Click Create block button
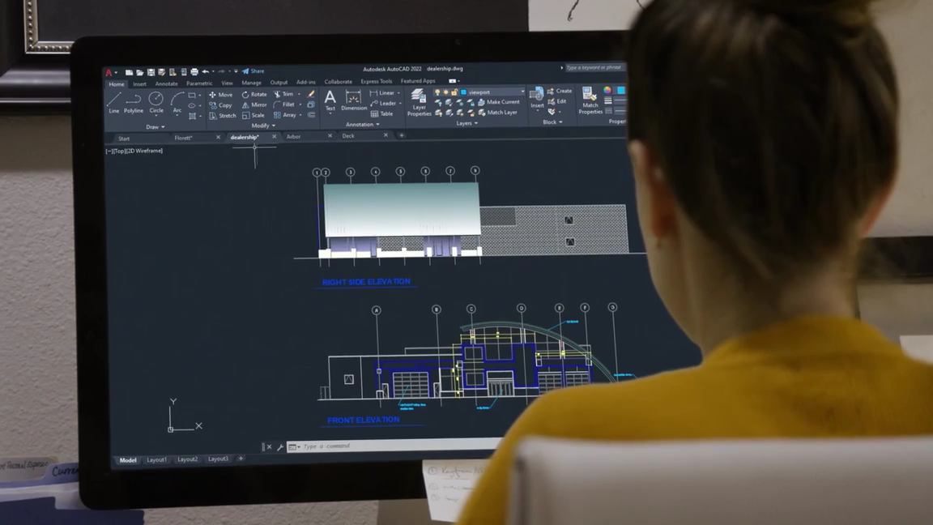This screenshot has height=525, width=933. tap(559, 91)
